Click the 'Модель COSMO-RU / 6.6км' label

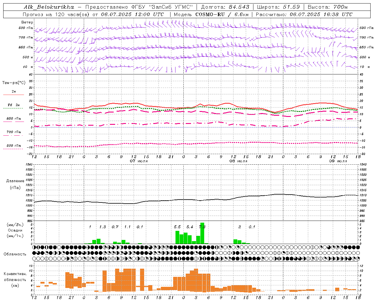(211, 14)
